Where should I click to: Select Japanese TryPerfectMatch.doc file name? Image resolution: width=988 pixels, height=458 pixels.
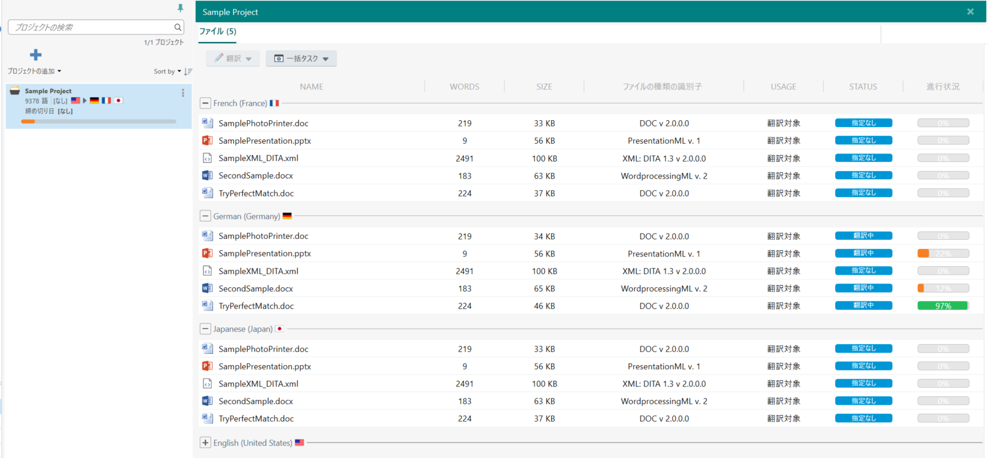tap(256, 418)
